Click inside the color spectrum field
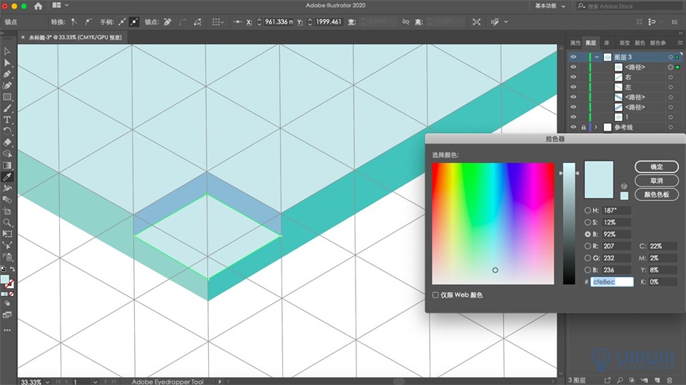Viewport: 686px width, 385px height. click(x=493, y=224)
